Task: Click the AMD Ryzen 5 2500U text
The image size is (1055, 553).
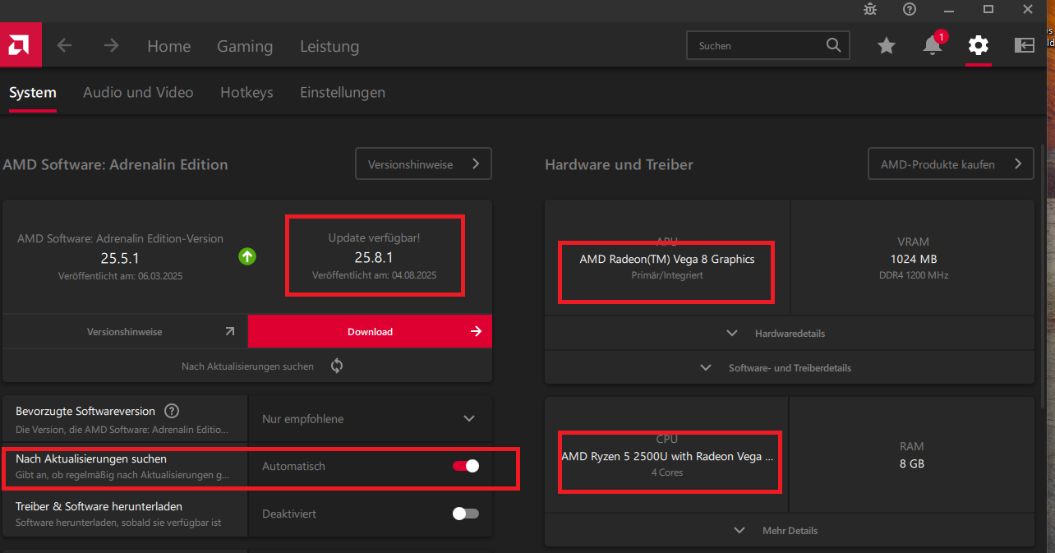Action: pos(667,456)
